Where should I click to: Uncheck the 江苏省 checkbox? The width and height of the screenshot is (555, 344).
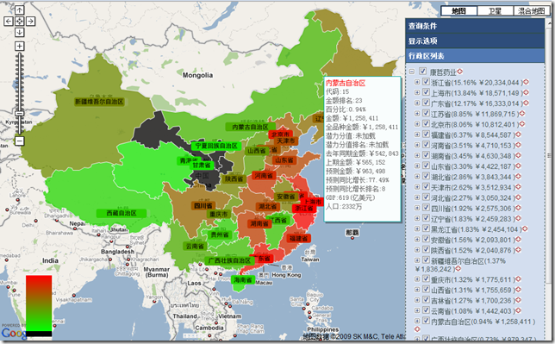pyautogui.click(x=426, y=113)
